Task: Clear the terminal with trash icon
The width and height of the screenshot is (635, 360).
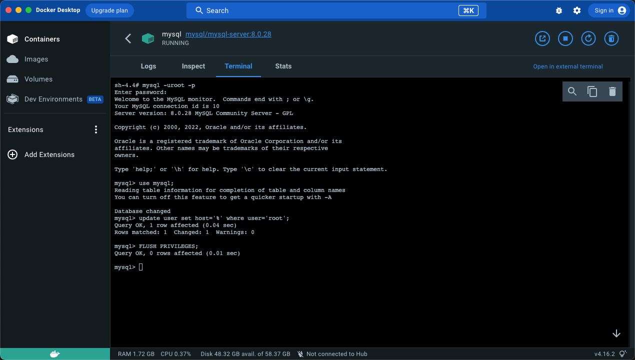Action: (x=612, y=91)
